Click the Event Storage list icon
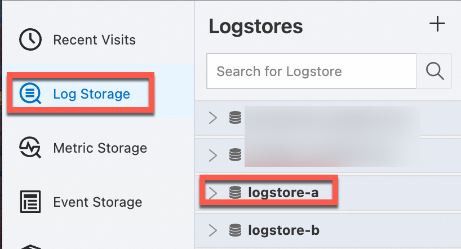The width and height of the screenshot is (461, 249). point(30,202)
